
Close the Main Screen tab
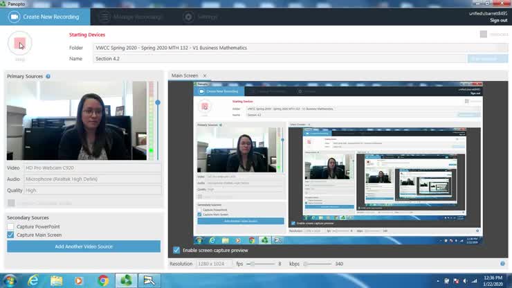pyautogui.click(x=205, y=75)
